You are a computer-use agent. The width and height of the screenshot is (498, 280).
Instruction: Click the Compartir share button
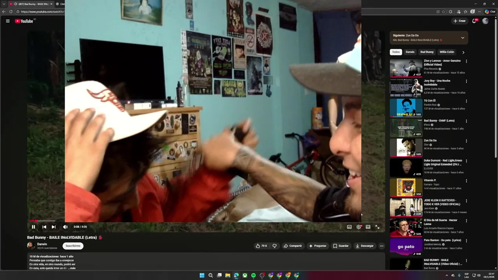tap(293, 246)
